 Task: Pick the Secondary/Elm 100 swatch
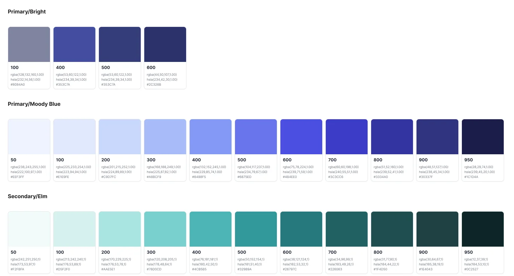click(74, 229)
